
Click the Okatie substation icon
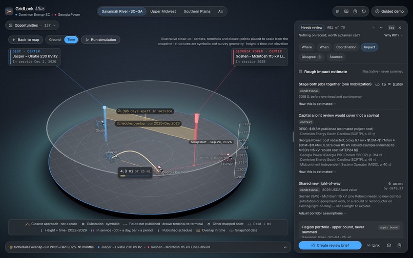pos(100,124)
